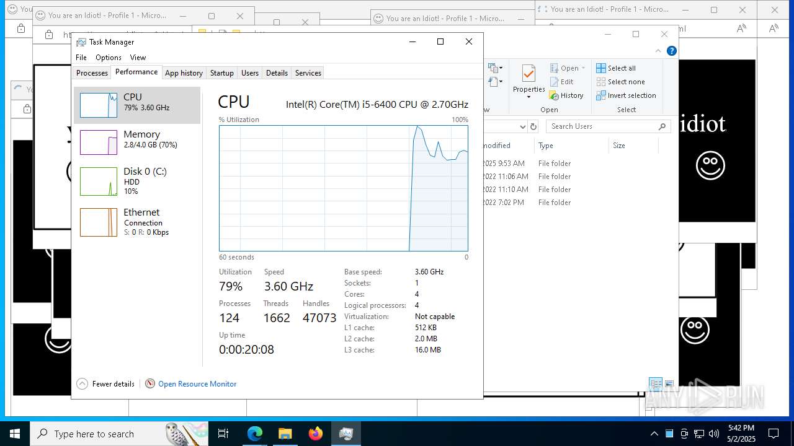Click Properties checkmark icon in Explorer ribbon
Screen dimensions: 794x446
point(529,74)
